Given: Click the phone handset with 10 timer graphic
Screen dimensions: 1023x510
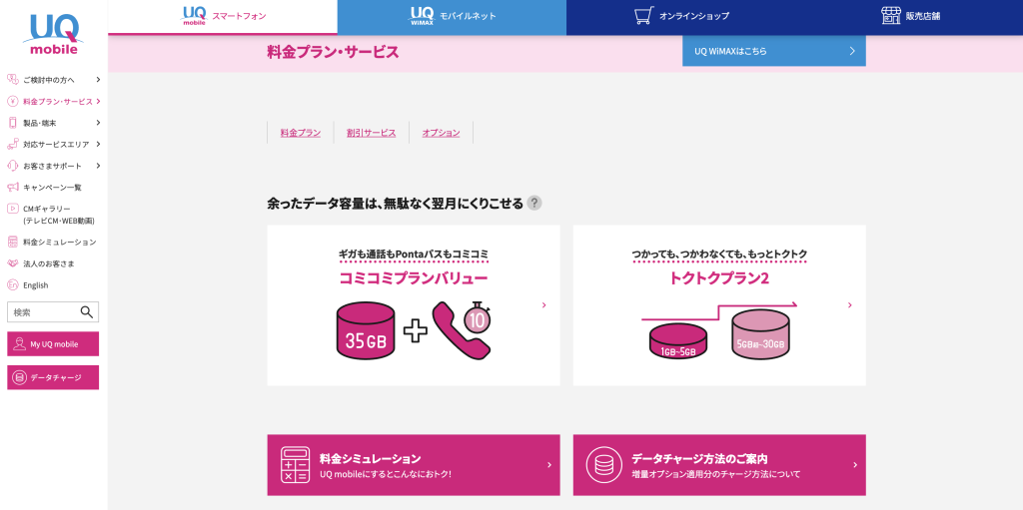Looking at the screenshot, I should pos(461,331).
